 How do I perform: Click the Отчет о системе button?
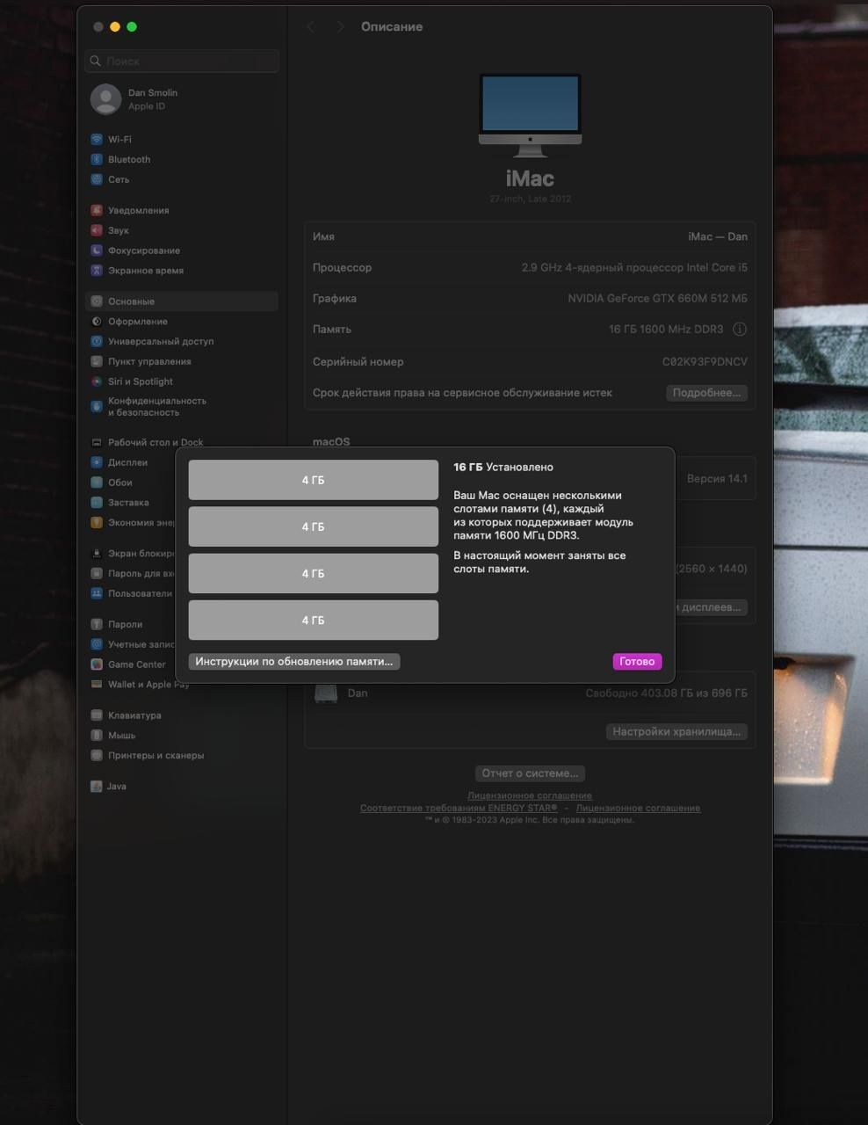530,773
